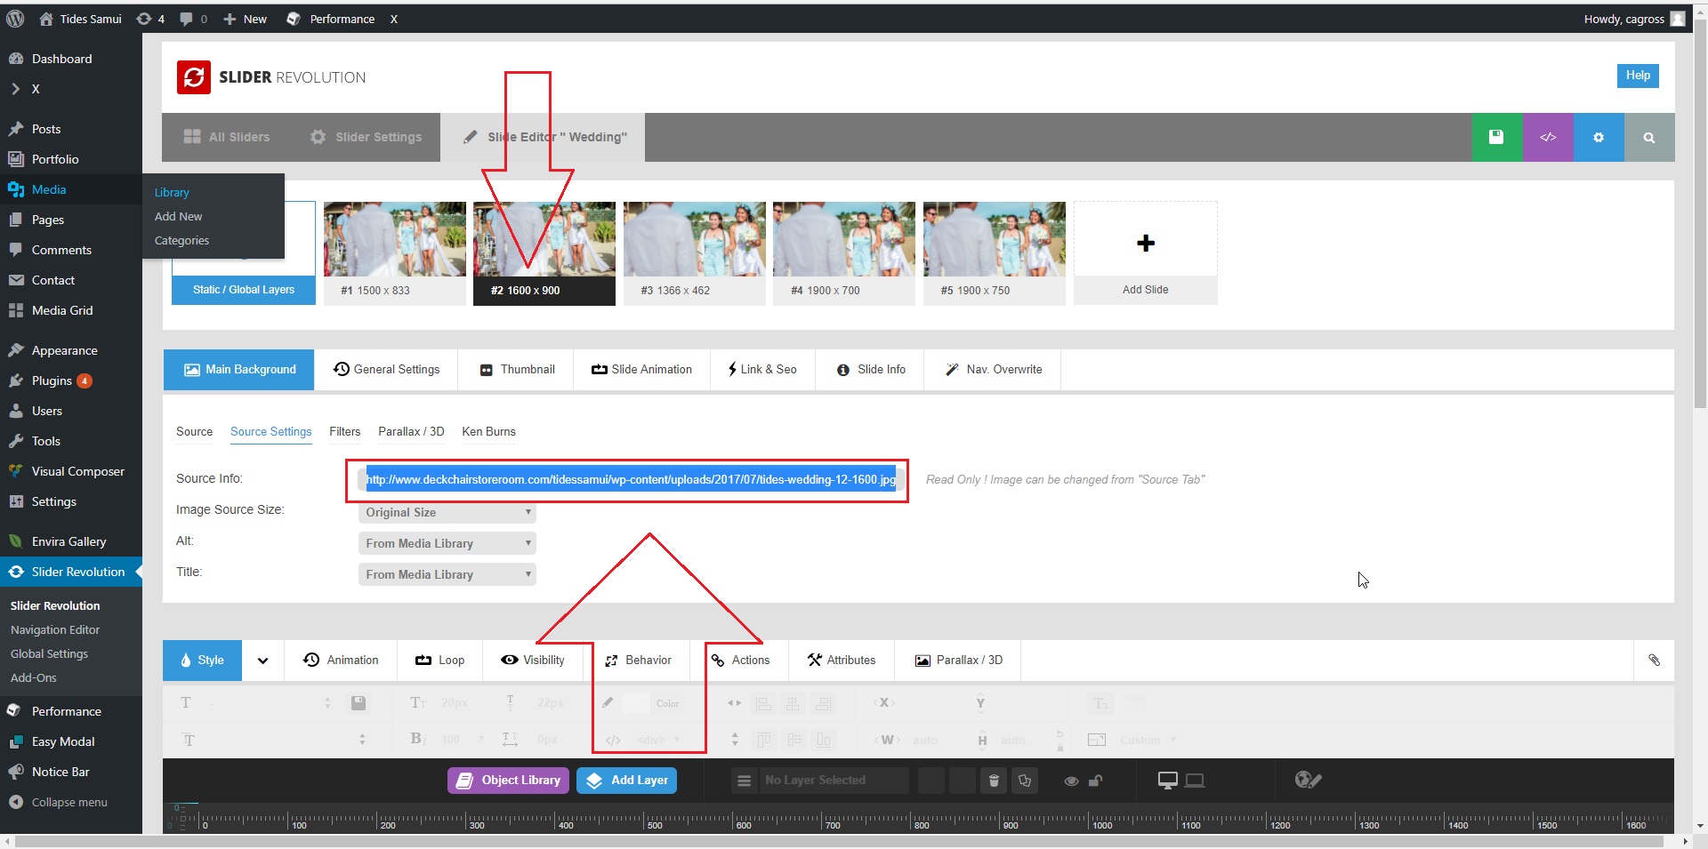Click the Add Layer button
Image resolution: width=1708 pixels, height=849 pixels.
(627, 781)
